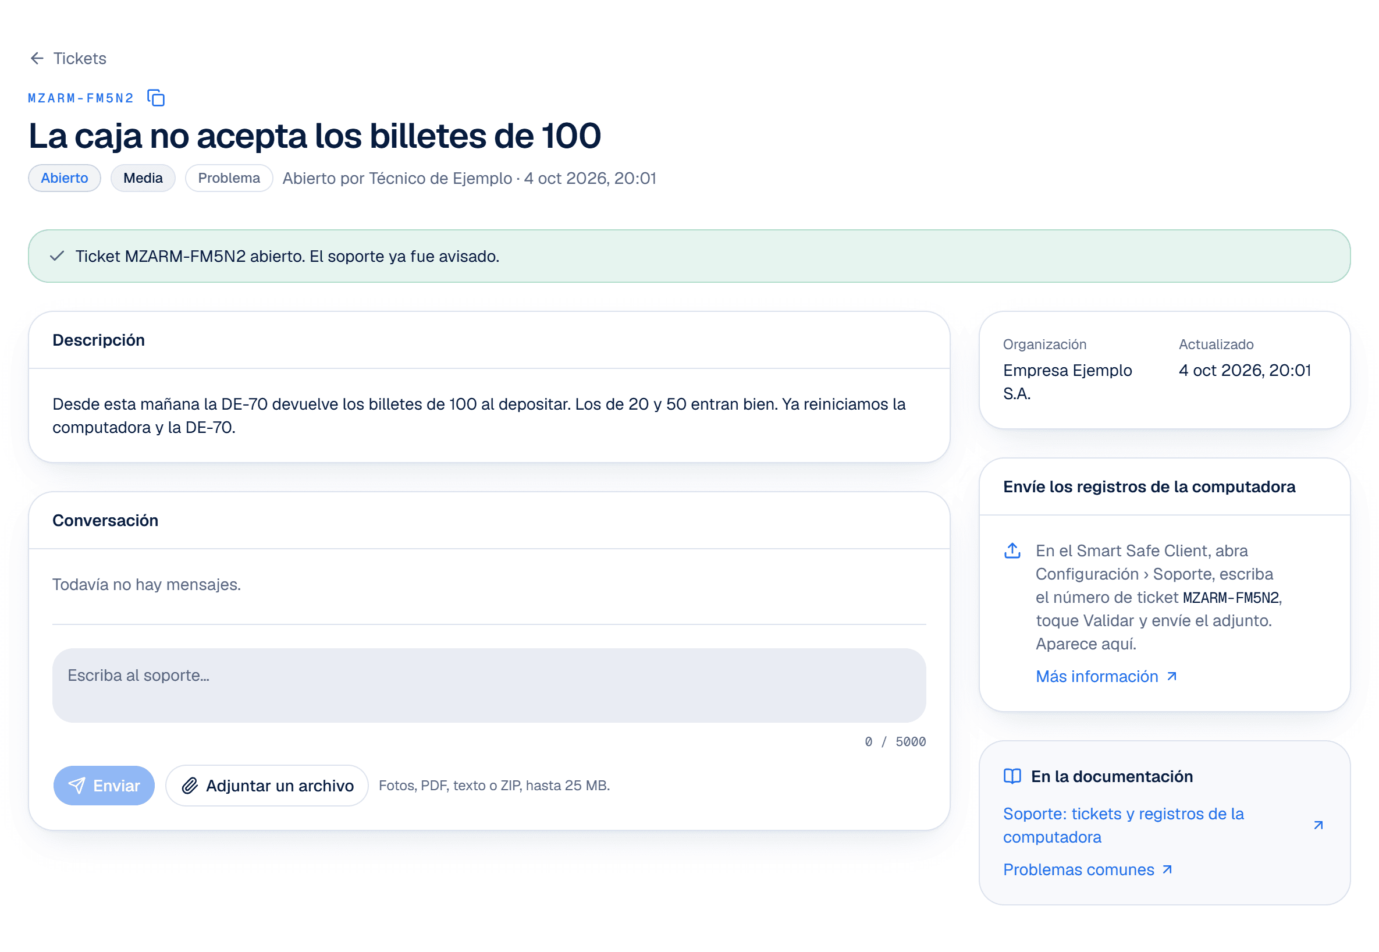1379x952 pixels.
Task: Click the Conversación heading
Action: [105, 521]
